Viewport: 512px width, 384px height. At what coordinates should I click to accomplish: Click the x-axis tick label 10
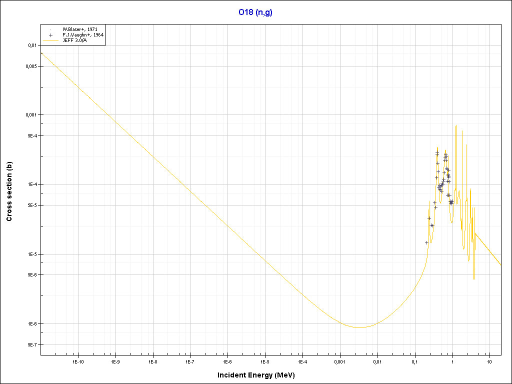(489, 361)
